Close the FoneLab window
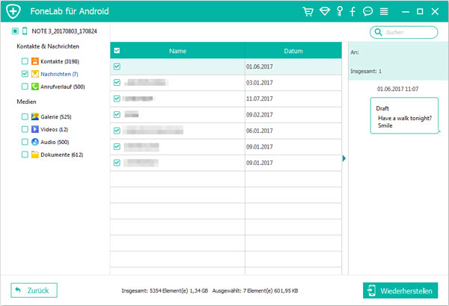The image size is (449, 306). [435, 11]
